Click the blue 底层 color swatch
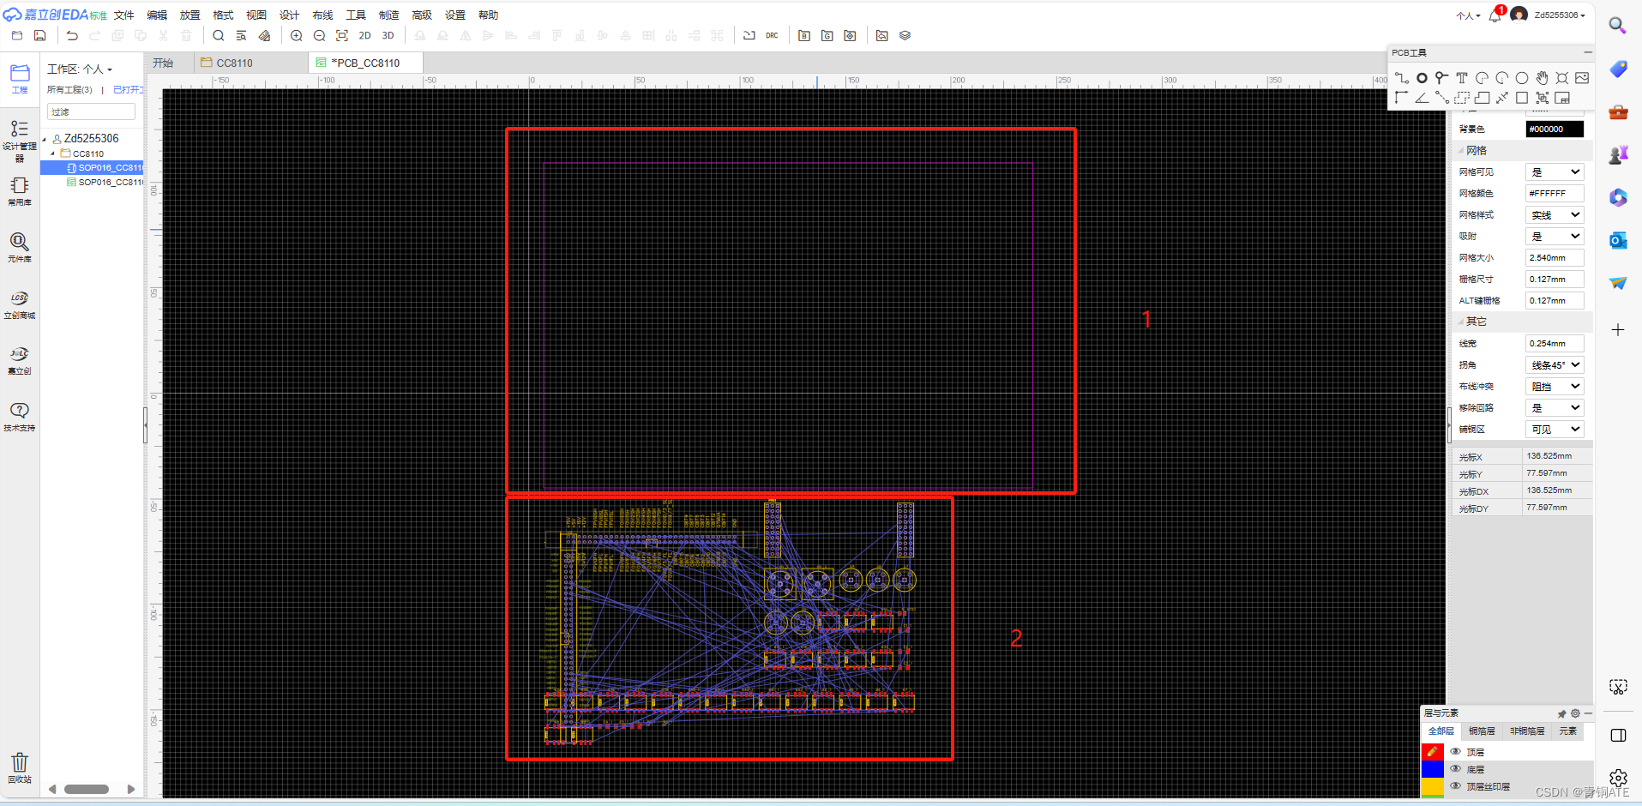 [1432, 768]
